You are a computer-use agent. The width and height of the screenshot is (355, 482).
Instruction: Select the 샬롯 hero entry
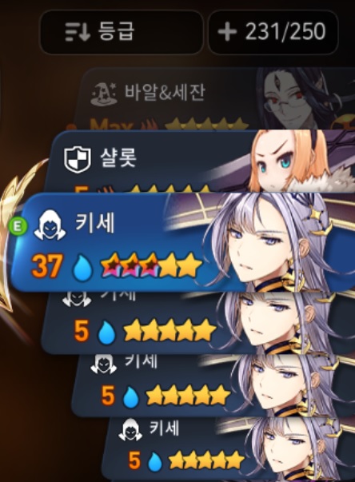point(200,161)
